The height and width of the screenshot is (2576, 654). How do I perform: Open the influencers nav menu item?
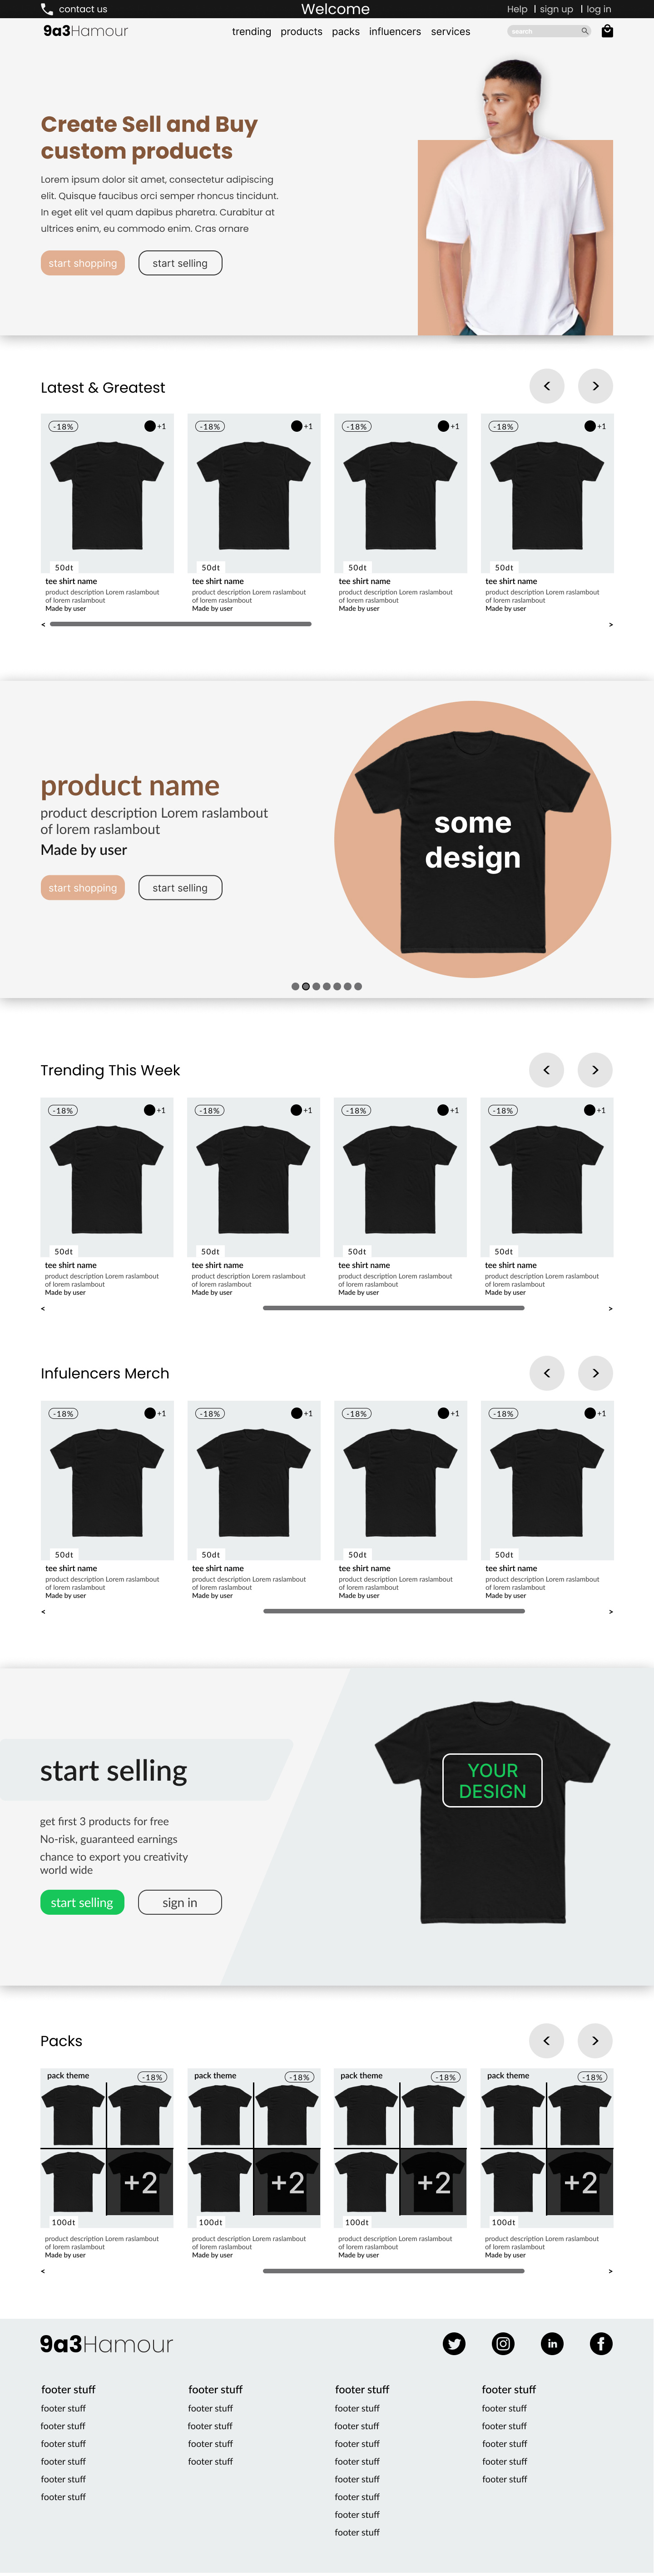(x=395, y=32)
